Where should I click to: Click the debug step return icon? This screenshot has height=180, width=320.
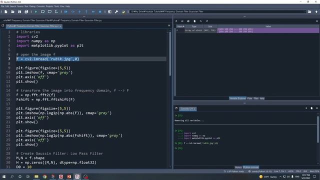tap(86, 12)
